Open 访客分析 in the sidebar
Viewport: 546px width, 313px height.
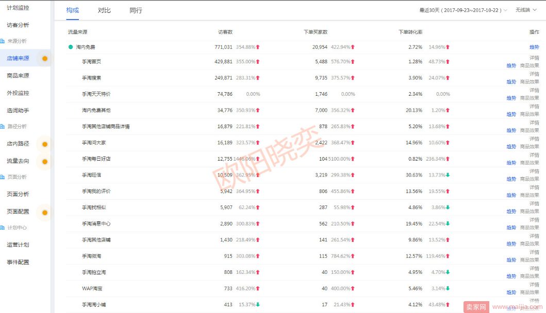pyautogui.click(x=18, y=25)
